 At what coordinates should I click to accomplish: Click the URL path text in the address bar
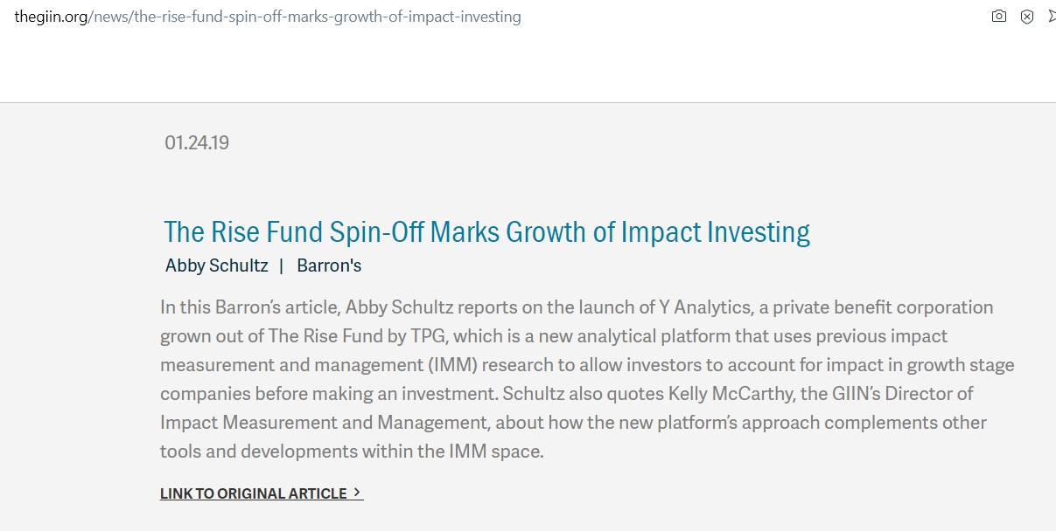(305, 17)
